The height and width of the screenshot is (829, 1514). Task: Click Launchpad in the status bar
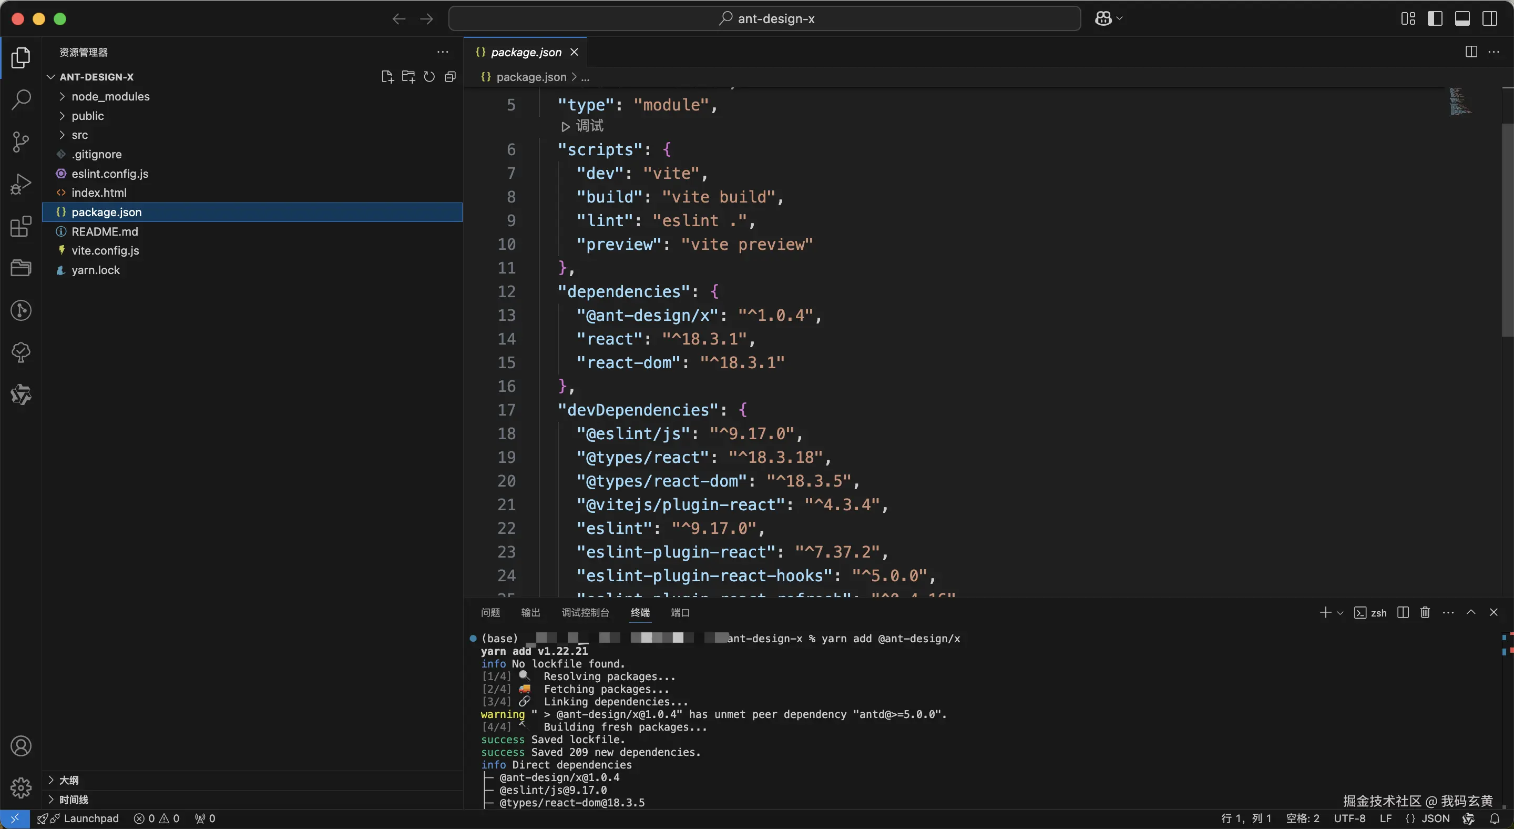(x=90, y=818)
